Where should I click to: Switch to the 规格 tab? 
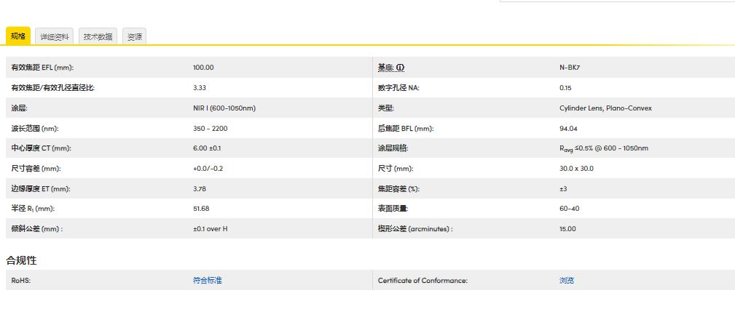click(18, 36)
